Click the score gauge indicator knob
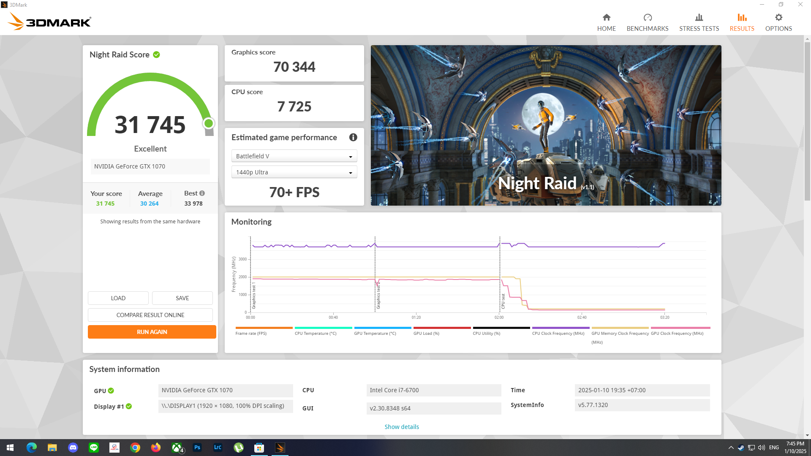This screenshot has height=456, width=811. click(x=209, y=123)
